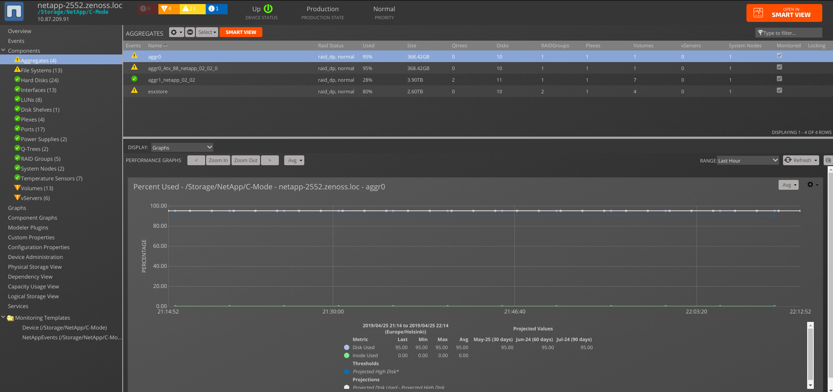Toggle the Monitored checkbox for aggr0
The height and width of the screenshot is (392, 833).
[779, 56]
